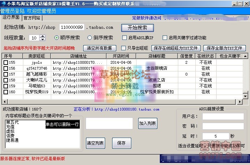The image size is (250, 165).
Task: Click the app icon in title bar
Action: click(x=3, y=3)
